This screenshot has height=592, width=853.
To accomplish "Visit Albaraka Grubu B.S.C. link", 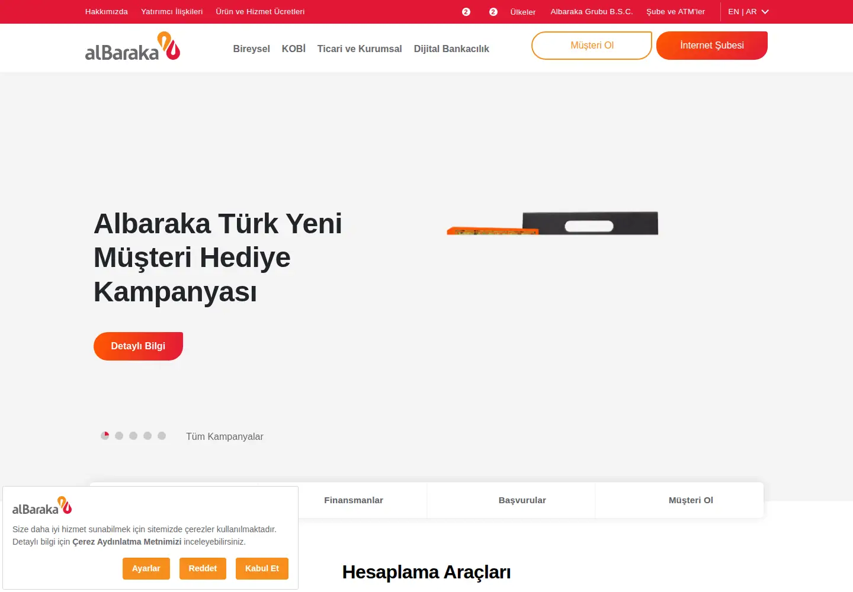I will point(592,12).
